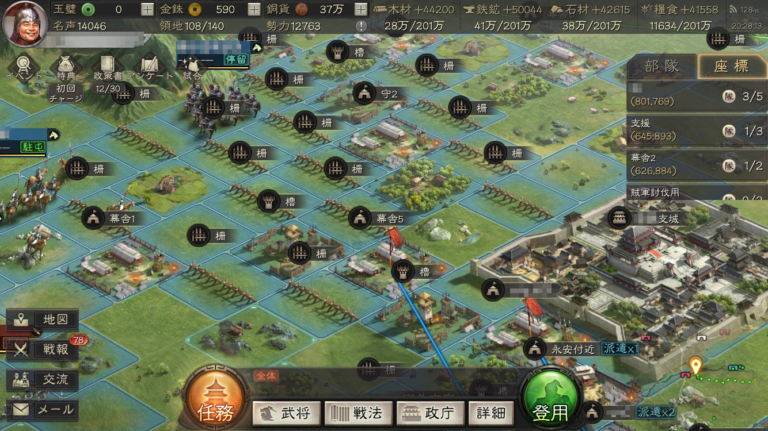Open the 特典 reward bag icon
The width and height of the screenshot is (768, 431).
(66, 67)
